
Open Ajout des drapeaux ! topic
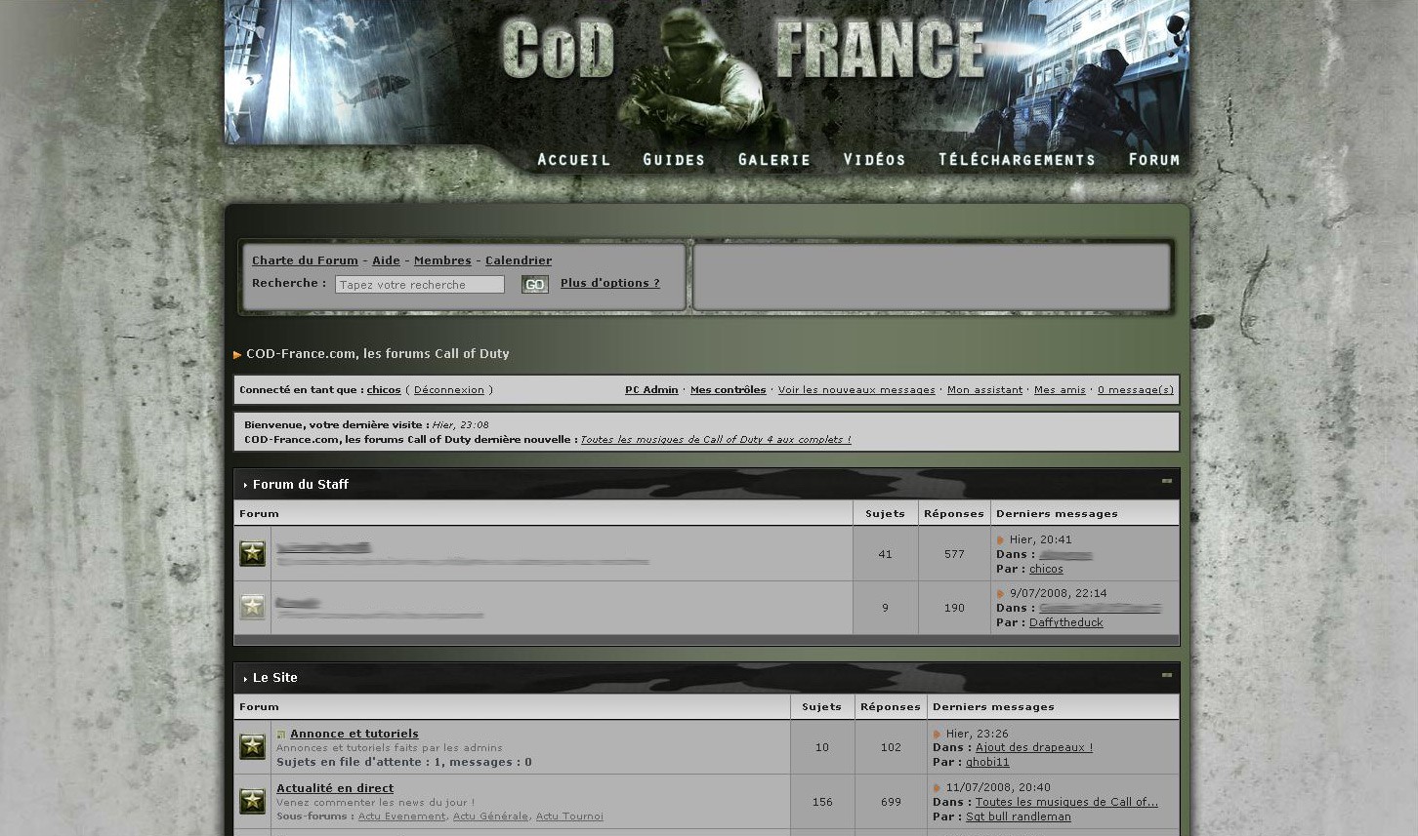pyautogui.click(x=1034, y=747)
